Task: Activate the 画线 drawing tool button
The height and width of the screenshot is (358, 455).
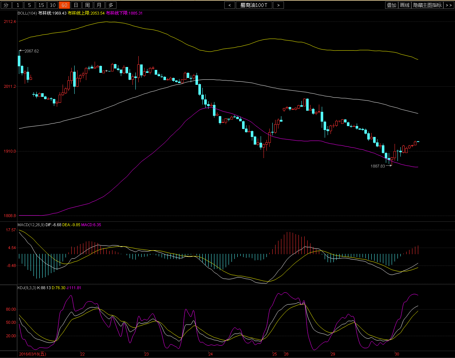Action: tap(405, 5)
